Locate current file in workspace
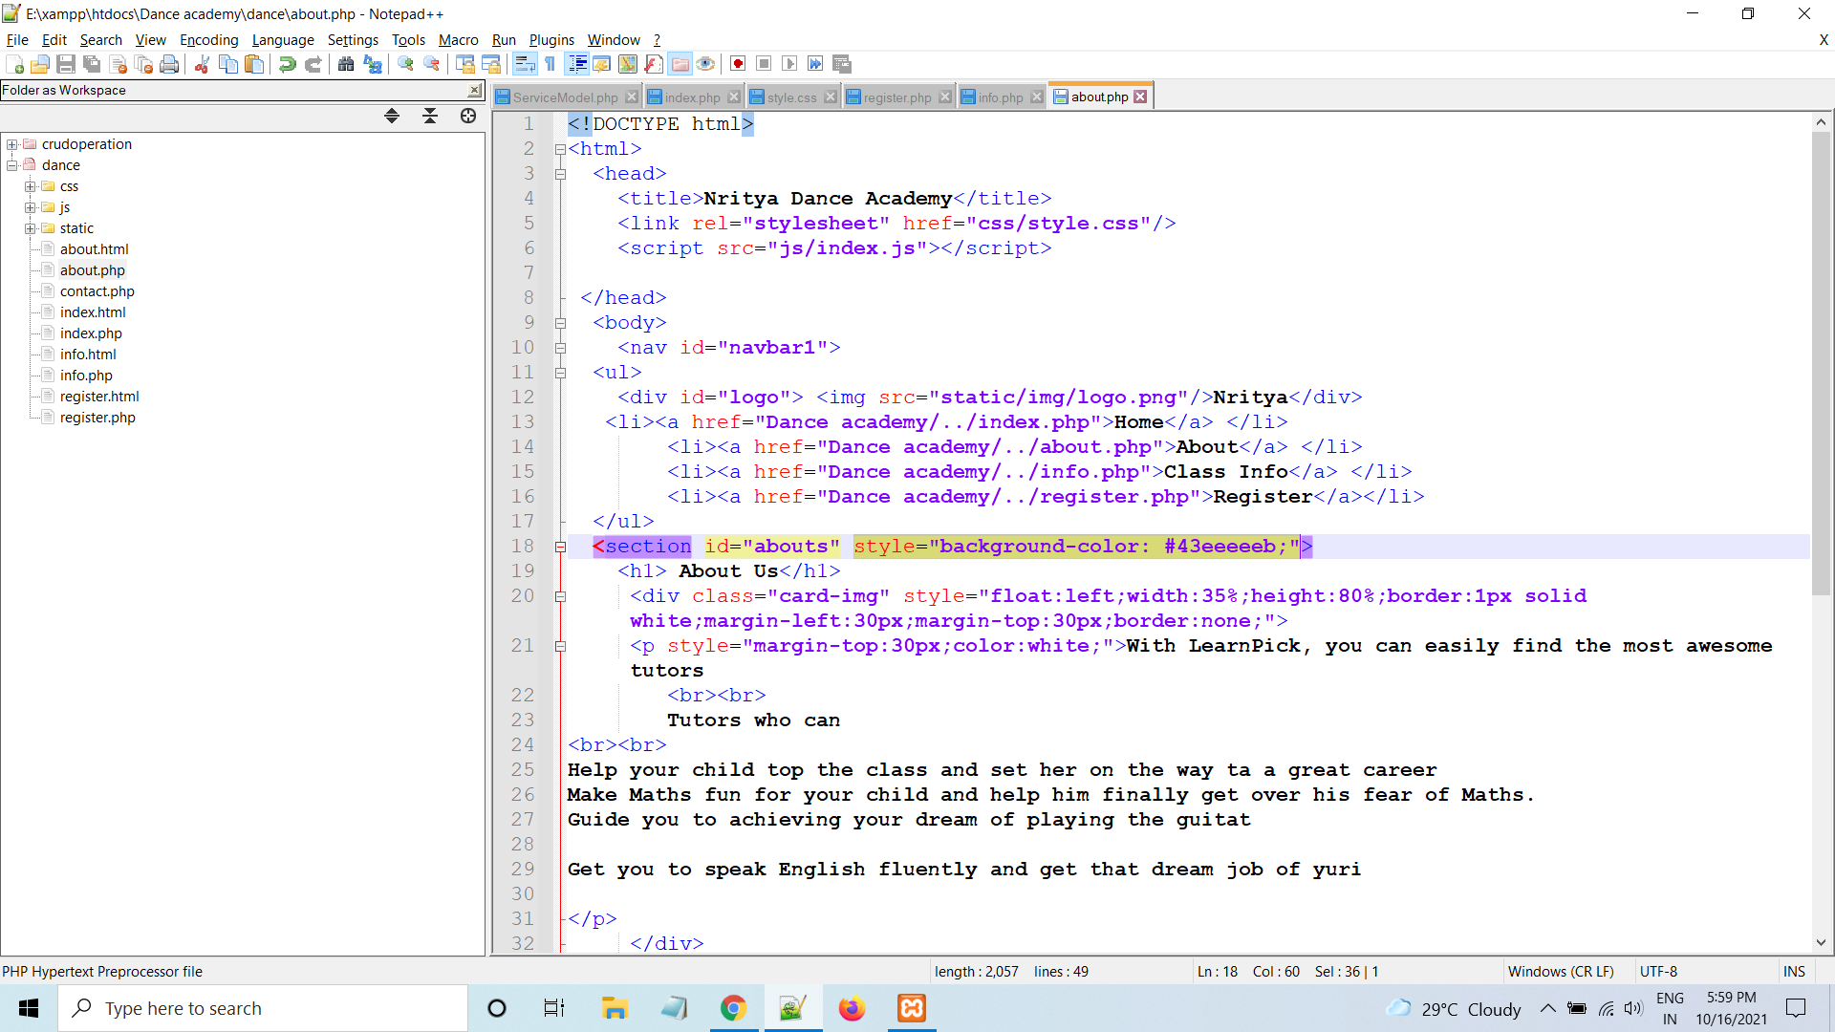 coord(468,116)
